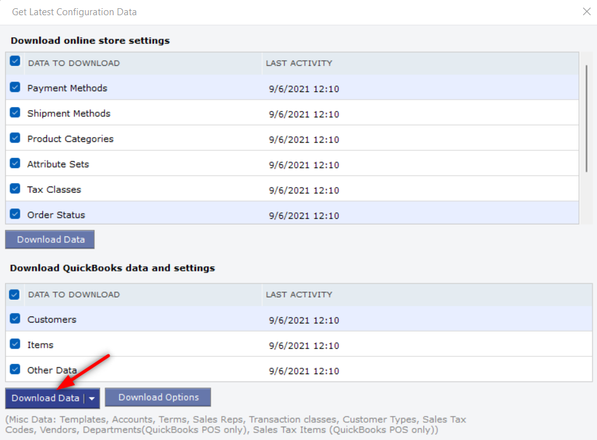Uncheck the Other Data checkbox

pyautogui.click(x=15, y=369)
